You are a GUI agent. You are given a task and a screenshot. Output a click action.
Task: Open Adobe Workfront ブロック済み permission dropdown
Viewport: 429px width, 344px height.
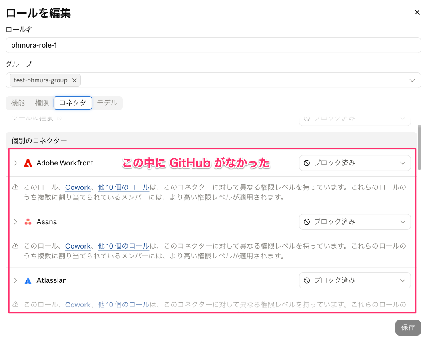point(355,163)
